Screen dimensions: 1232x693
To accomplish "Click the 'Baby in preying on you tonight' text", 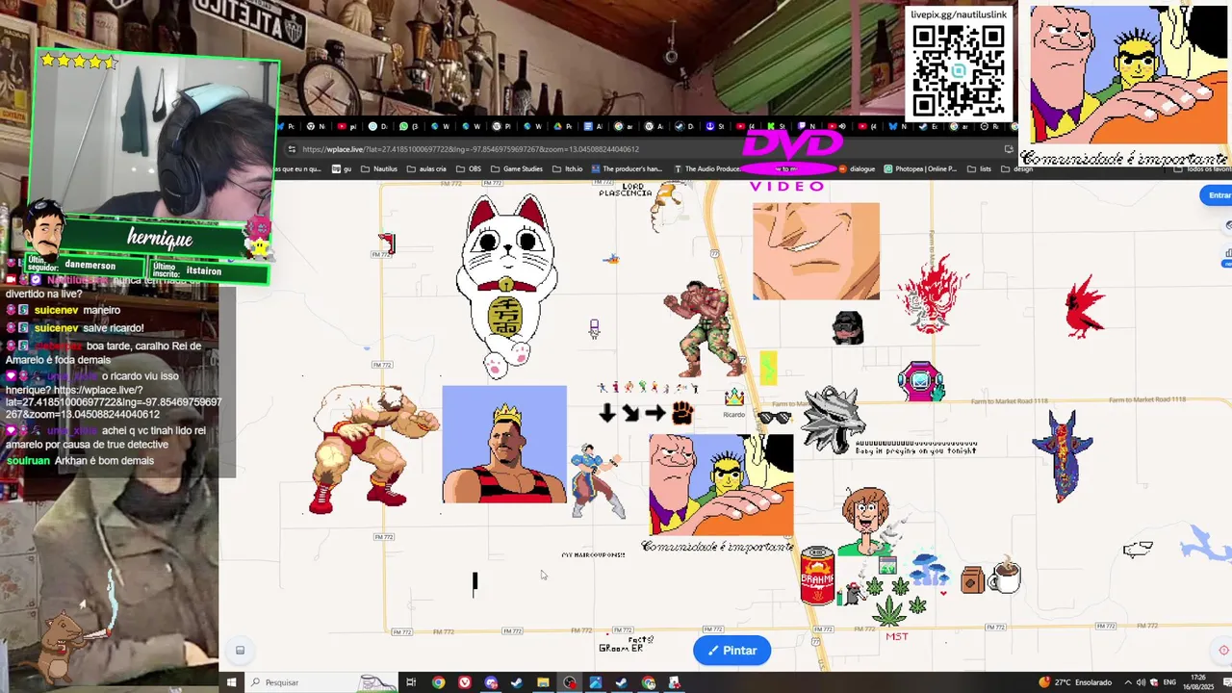I will 916,450.
